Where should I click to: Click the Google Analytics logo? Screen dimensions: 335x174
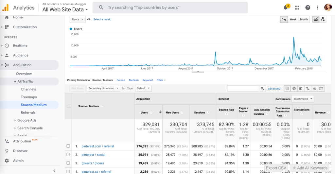click(6, 8)
